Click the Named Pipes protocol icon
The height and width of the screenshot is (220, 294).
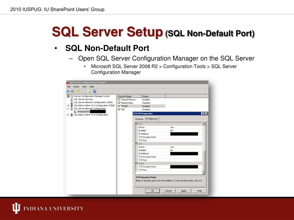click(x=119, y=103)
